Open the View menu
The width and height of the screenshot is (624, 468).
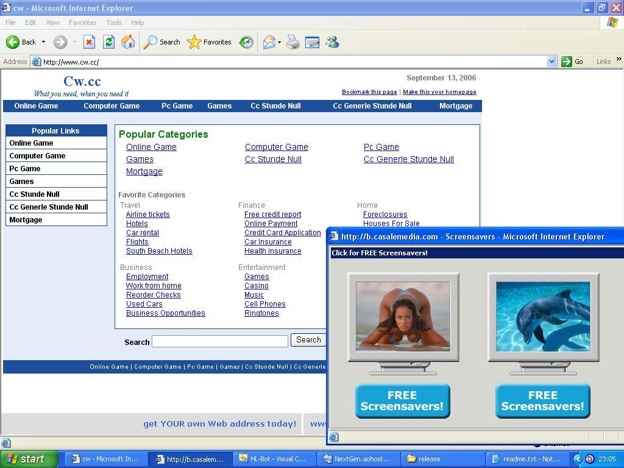(52, 23)
